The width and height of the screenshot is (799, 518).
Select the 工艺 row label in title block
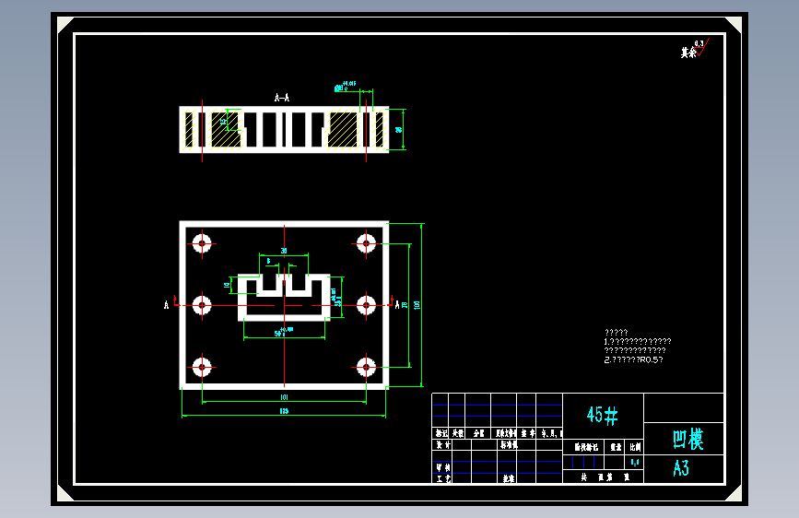point(442,478)
